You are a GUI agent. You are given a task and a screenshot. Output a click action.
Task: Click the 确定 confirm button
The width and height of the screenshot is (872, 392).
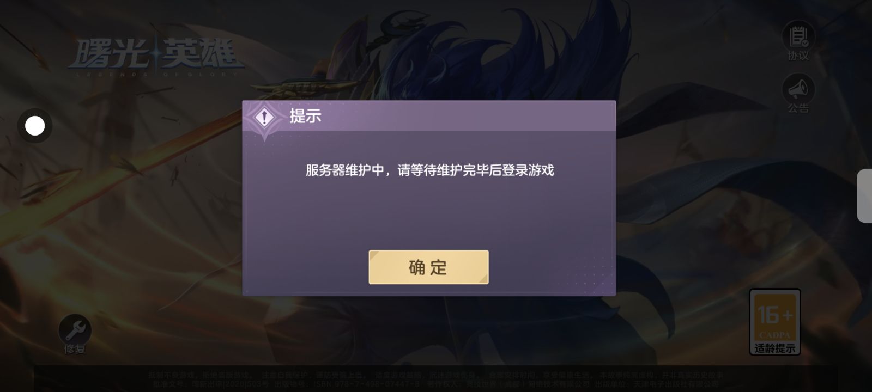(428, 267)
